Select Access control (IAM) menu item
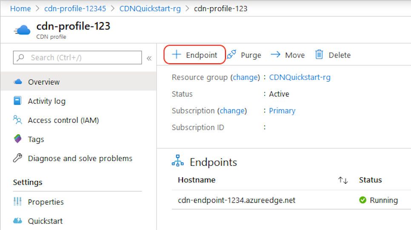This screenshot has width=411, height=230. [x=63, y=120]
